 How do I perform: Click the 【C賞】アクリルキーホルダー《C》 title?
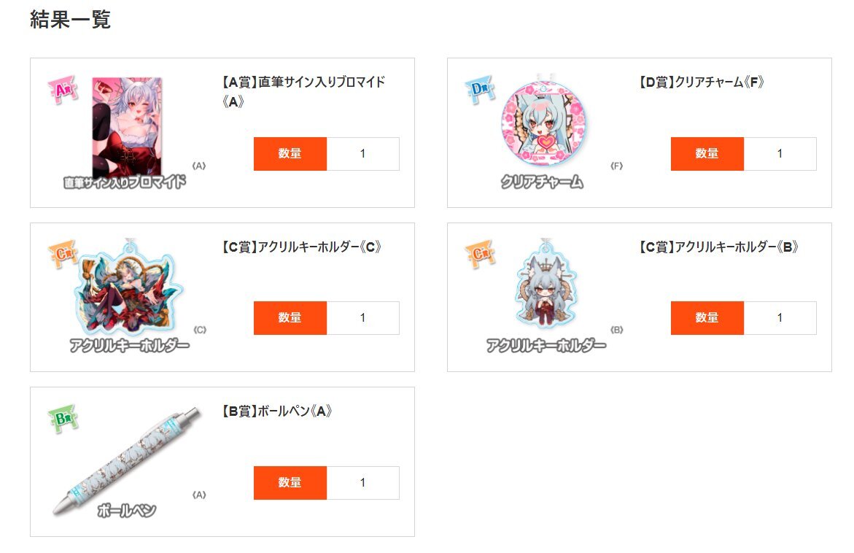coord(301,247)
